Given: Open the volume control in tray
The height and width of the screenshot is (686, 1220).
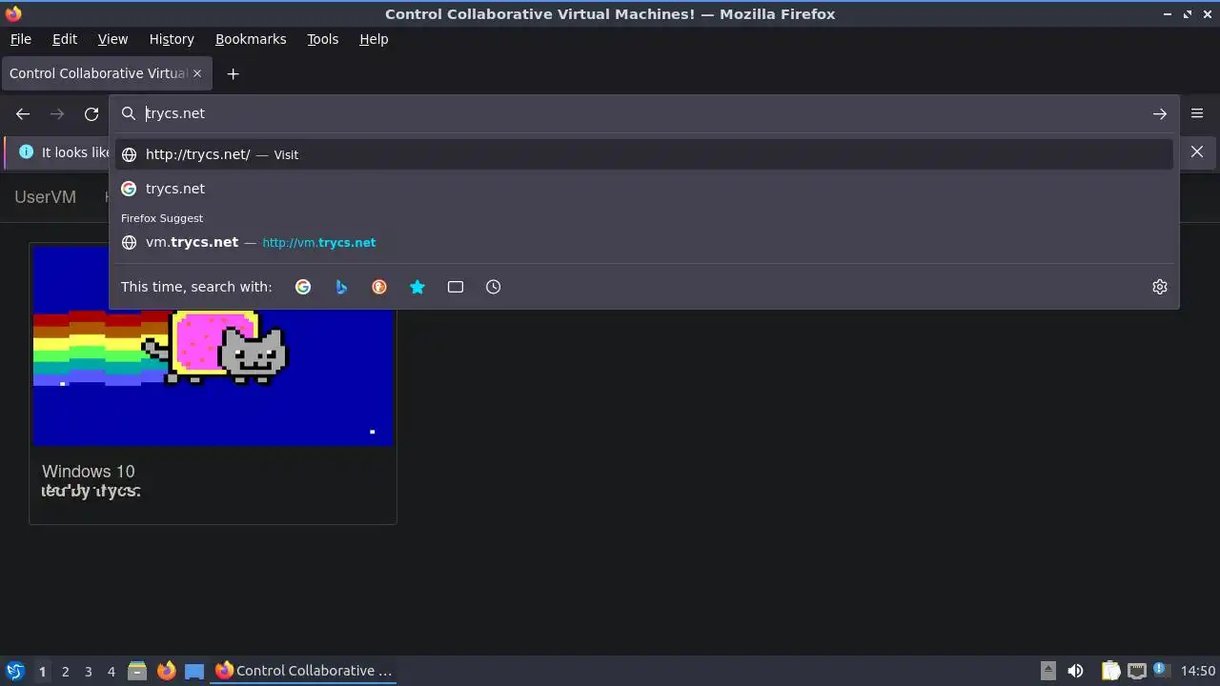Looking at the screenshot, I should (x=1075, y=671).
